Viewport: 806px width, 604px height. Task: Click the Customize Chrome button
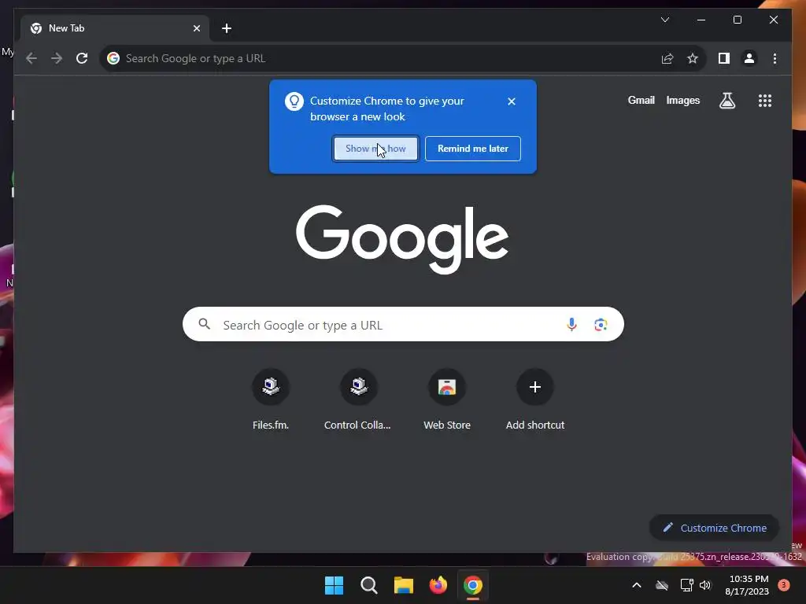715,528
